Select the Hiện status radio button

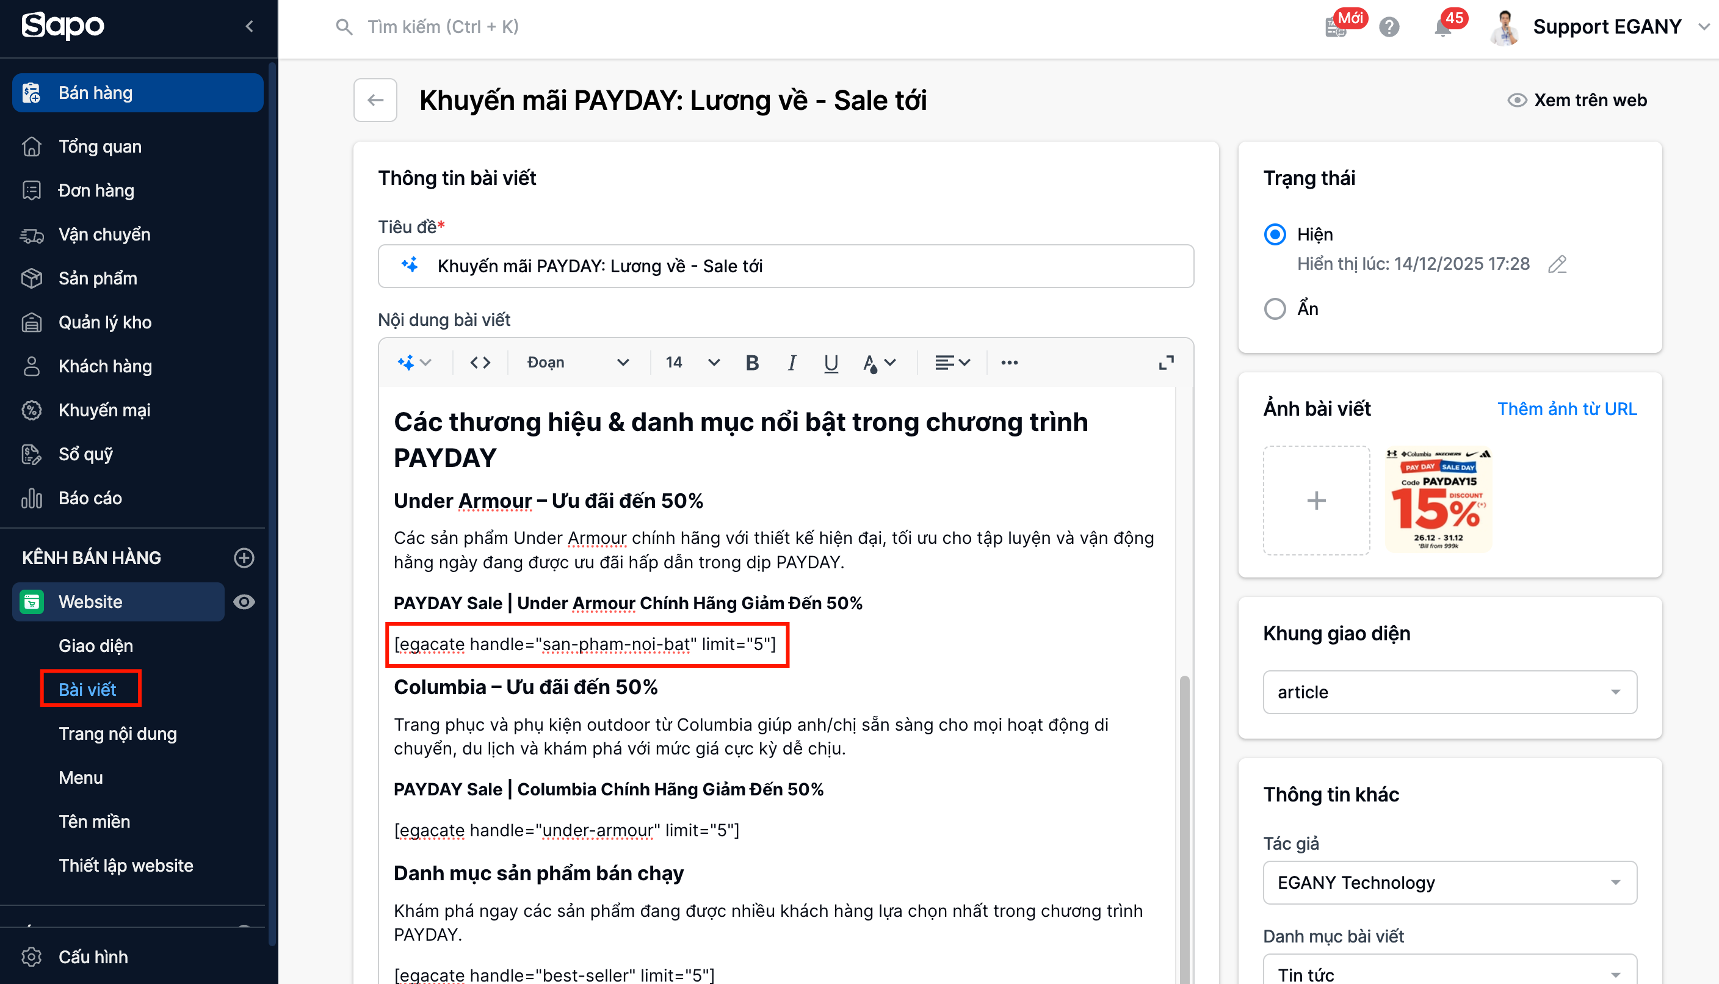click(1275, 234)
